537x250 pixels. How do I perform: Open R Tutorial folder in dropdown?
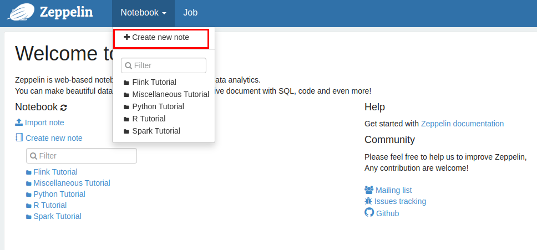pyautogui.click(x=149, y=119)
